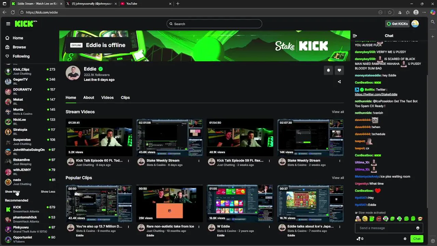Open options for 13.7 Million clip
The image size is (437, 246).
click(x=128, y=227)
